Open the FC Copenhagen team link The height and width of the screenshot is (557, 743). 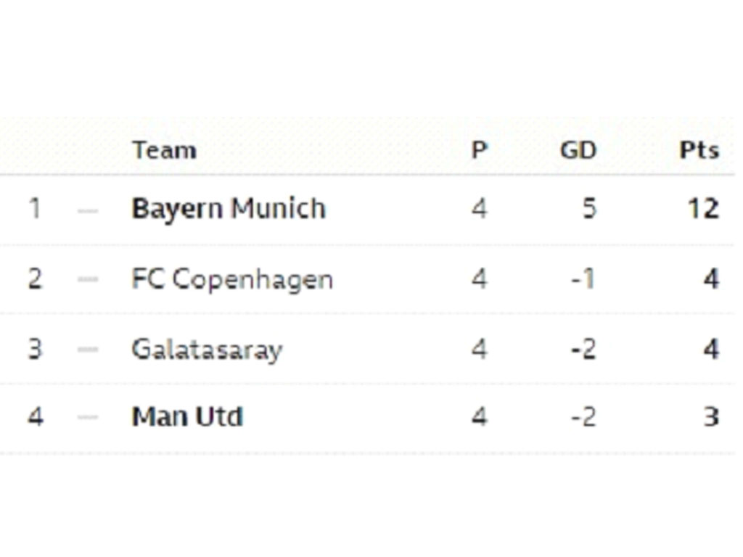[232, 279]
